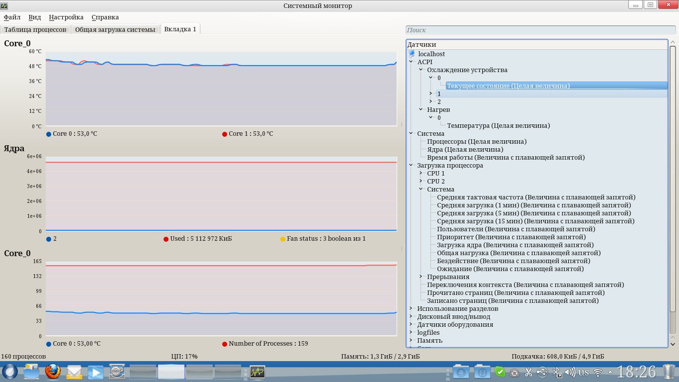Select Температура (Целая величина) sensor
The height and width of the screenshot is (382, 679).
pos(498,126)
